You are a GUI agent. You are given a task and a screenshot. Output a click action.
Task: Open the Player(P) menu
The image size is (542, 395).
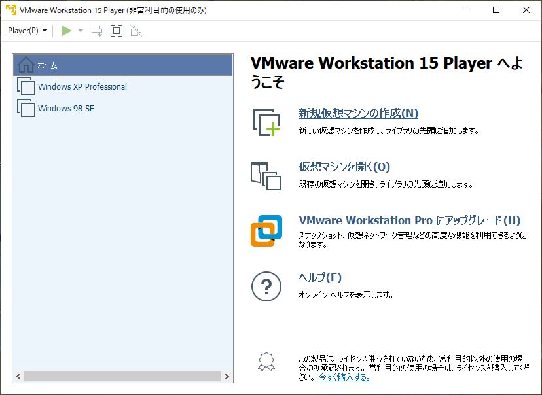pos(23,30)
